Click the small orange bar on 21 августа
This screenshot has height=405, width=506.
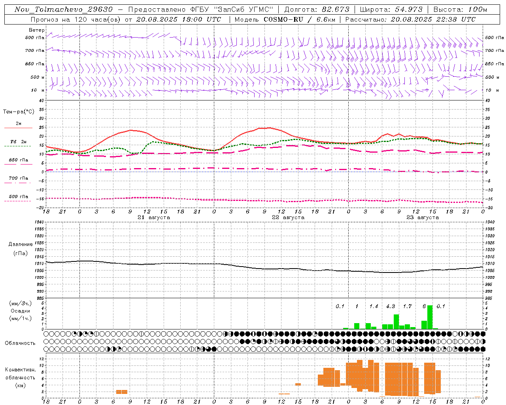click(x=122, y=392)
